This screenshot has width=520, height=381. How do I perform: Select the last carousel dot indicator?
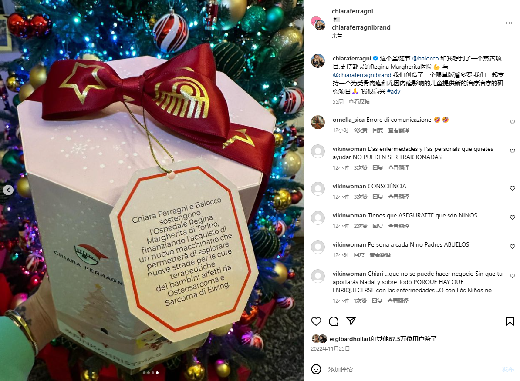(x=157, y=373)
